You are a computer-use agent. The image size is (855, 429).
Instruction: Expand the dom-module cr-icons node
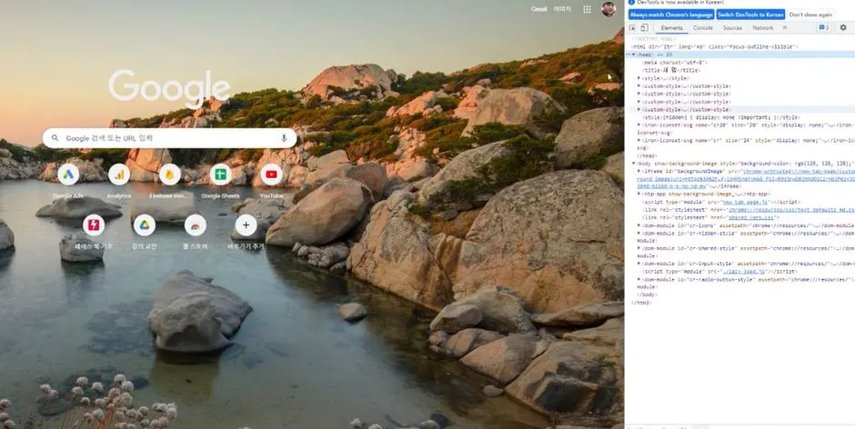(639, 225)
